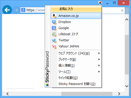Click the horizontal scrollbar right arrow
This screenshot has width=131, height=98.
[119, 94]
